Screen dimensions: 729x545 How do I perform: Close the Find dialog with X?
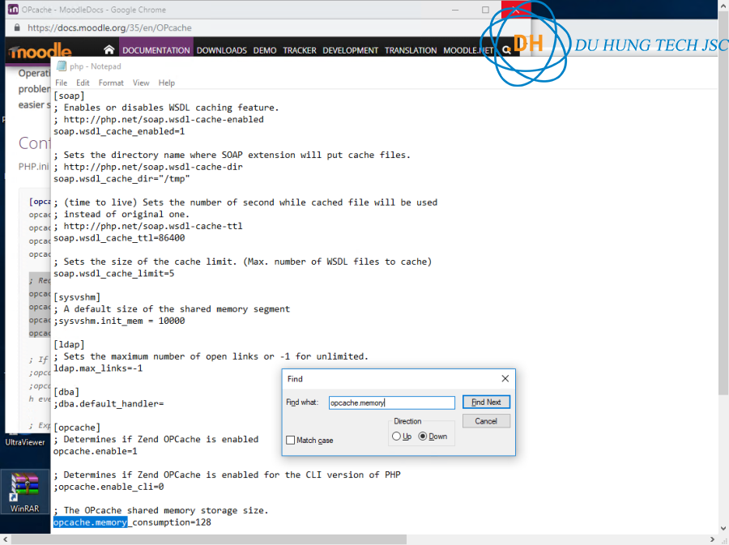(x=505, y=379)
